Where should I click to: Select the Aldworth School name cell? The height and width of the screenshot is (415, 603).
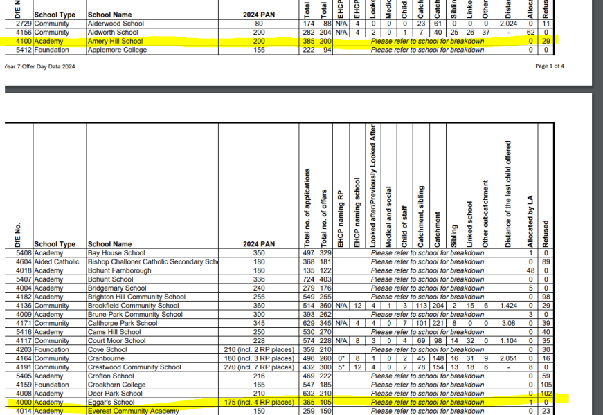[113, 33]
